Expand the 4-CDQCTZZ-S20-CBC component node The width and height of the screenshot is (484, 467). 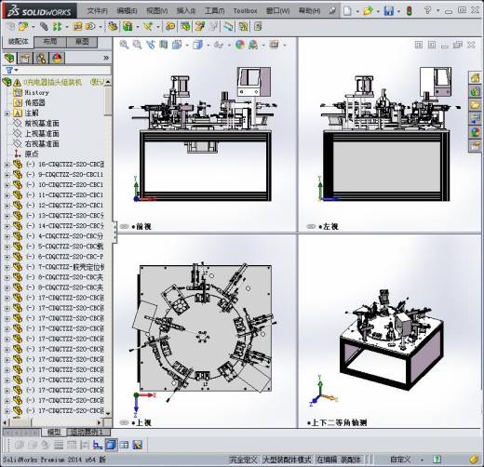(7, 236)
